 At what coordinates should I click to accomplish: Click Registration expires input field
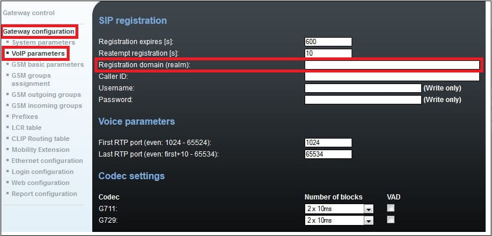(x=328, y=42)
